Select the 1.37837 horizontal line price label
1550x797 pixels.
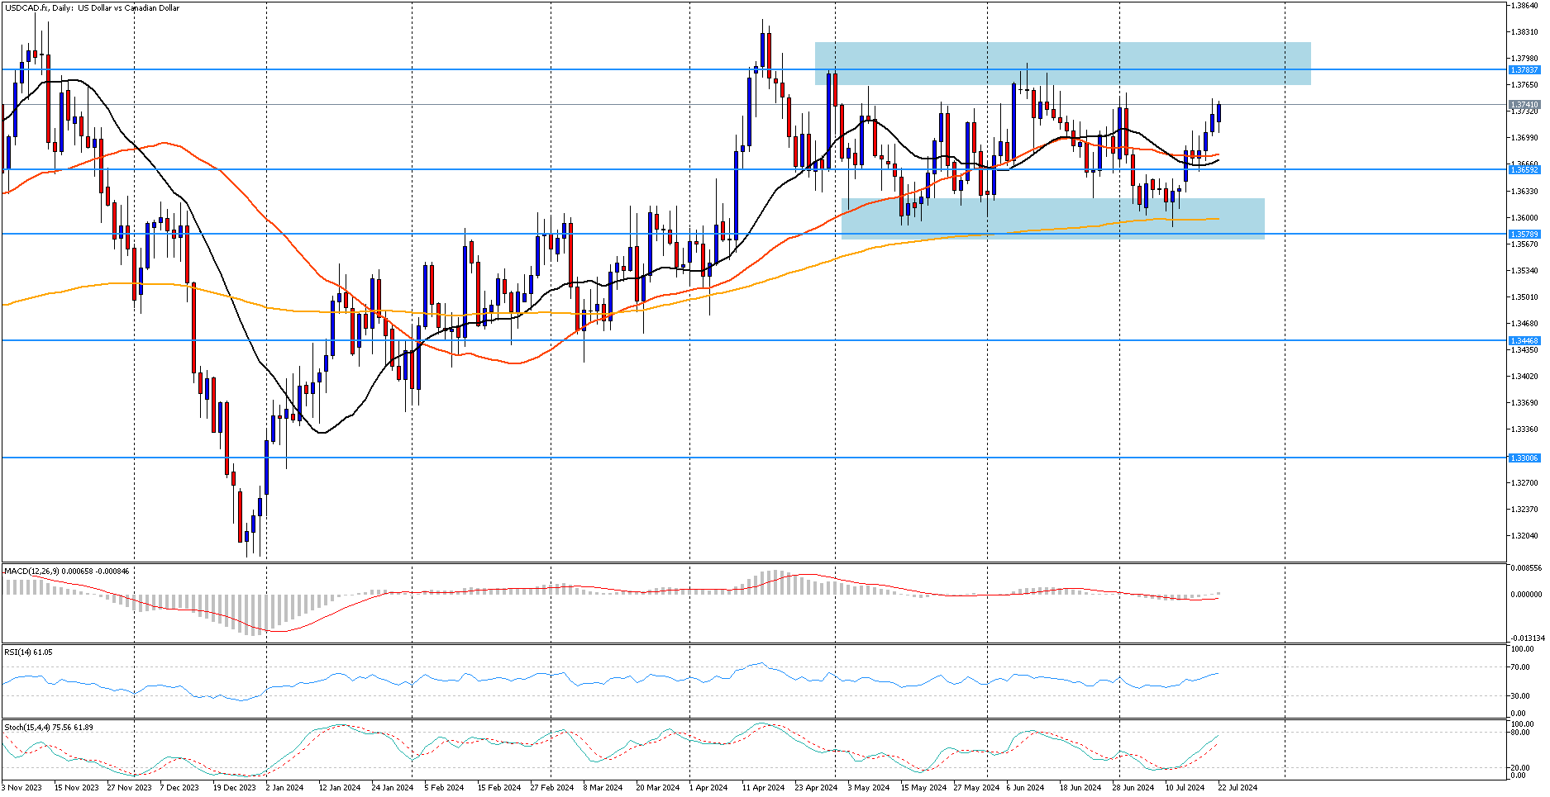1524,70
